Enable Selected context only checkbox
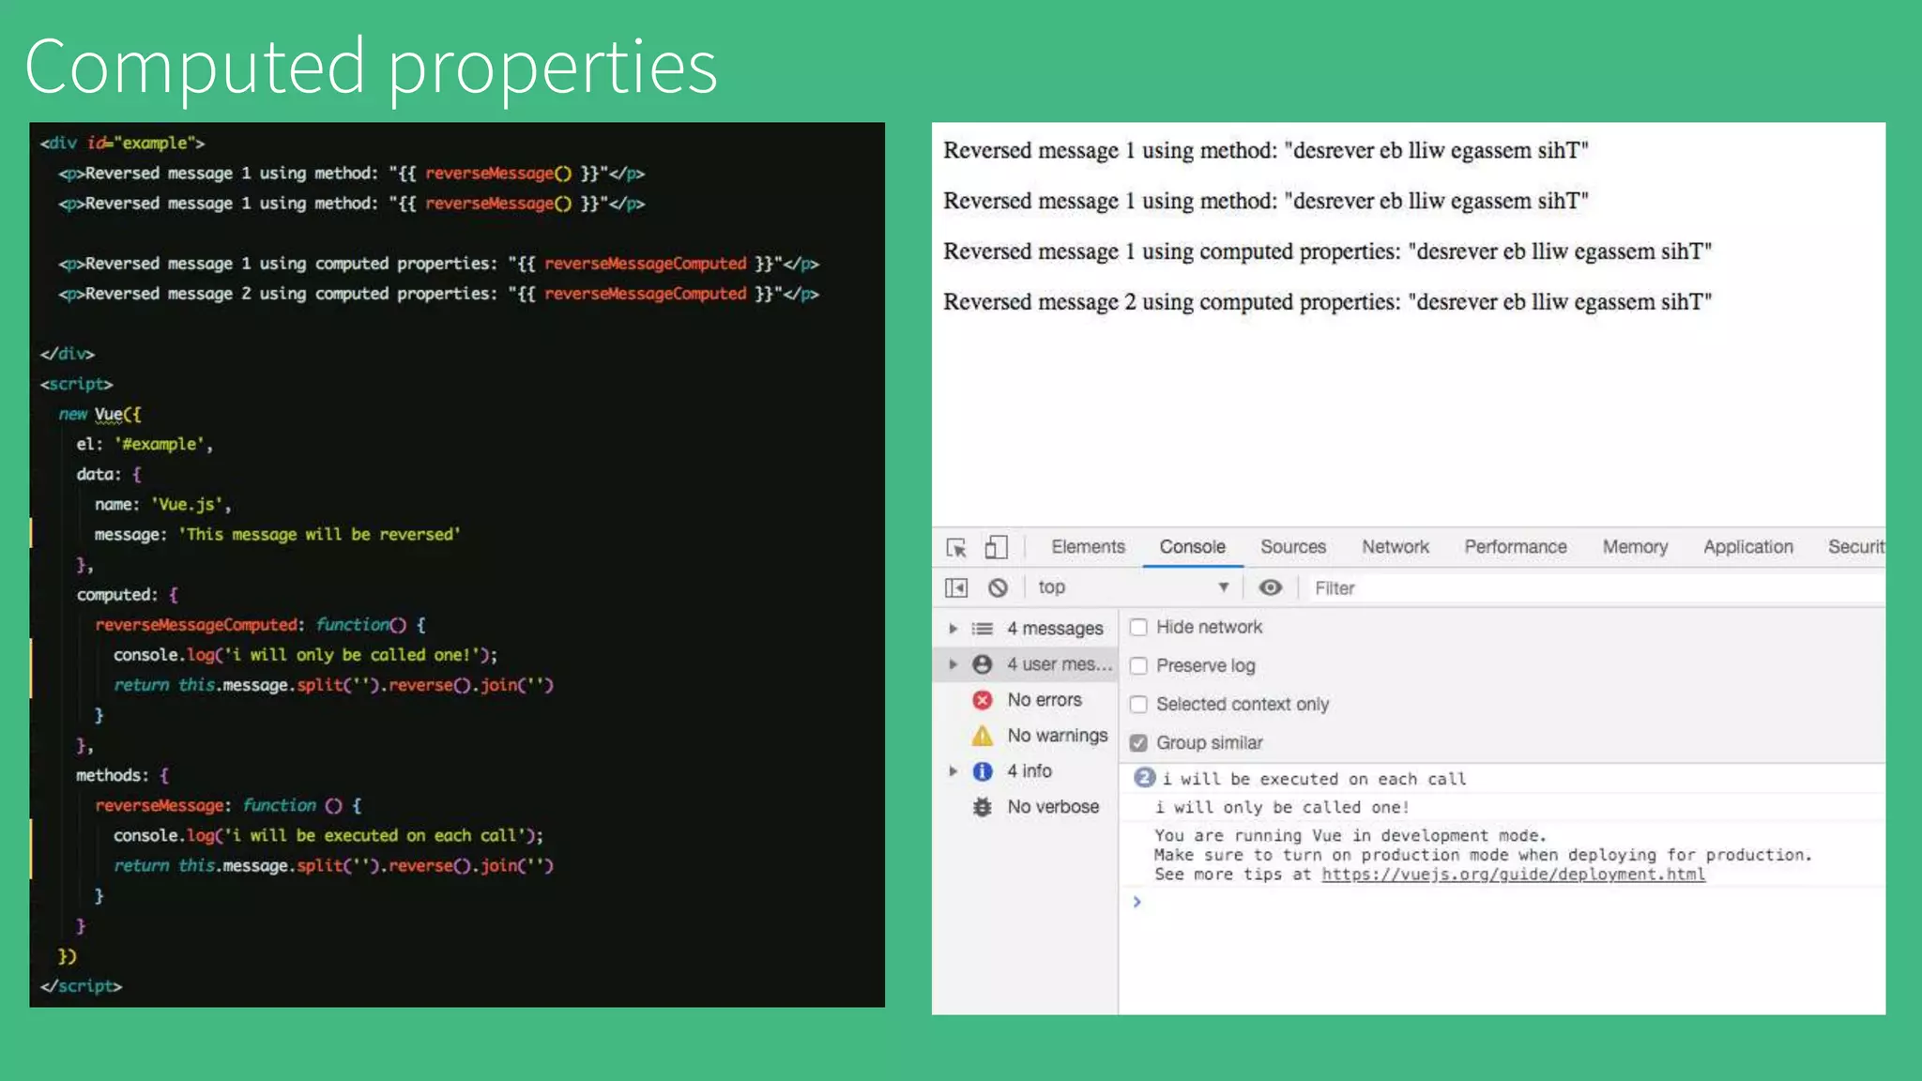1922x1081 pixels. 1138,704
